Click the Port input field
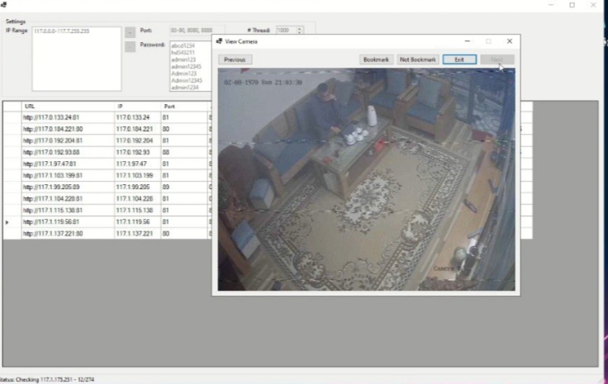This screenshot has height=384, width=608. (x=195, y=31)
